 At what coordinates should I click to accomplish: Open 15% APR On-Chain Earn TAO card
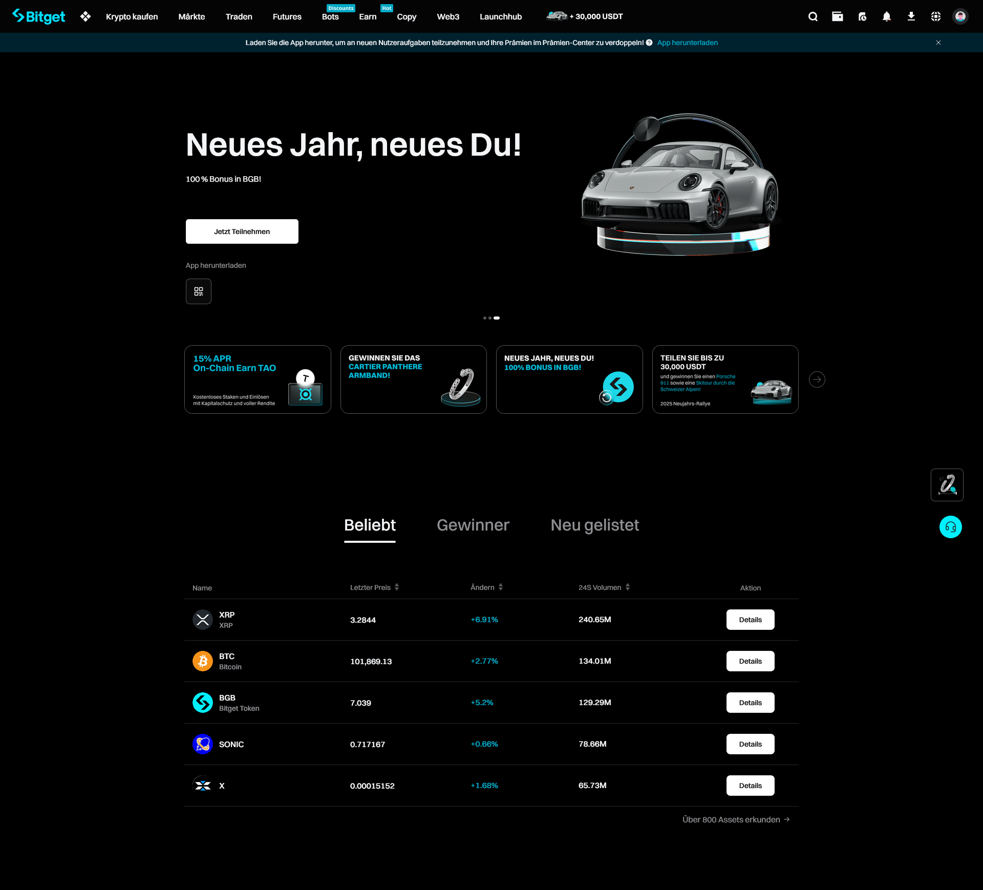click(258, 379)
